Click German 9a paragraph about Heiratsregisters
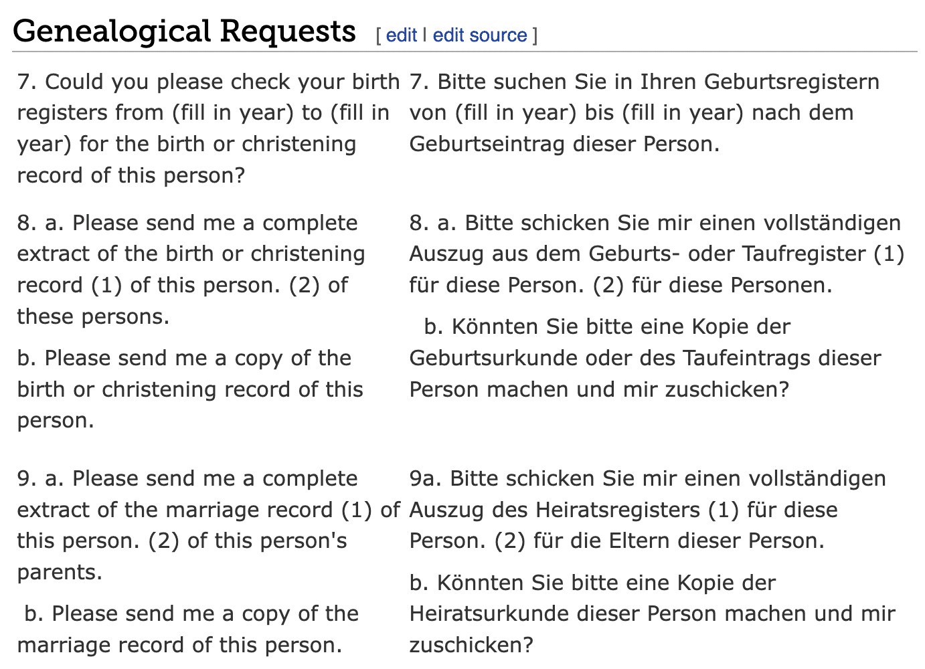Viewport: 925px width, 669px height. 647,510
